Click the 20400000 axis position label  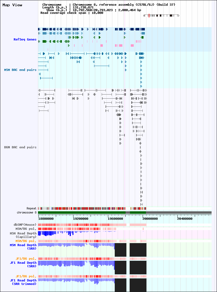click(185, 219)
